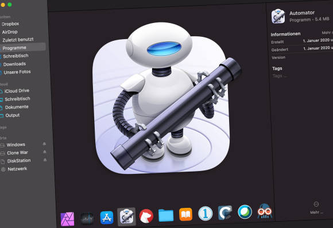333x228 pixels.
Task: Open the blue folder in the Dock
Action: pyautogui.click(x=166, y=215)
